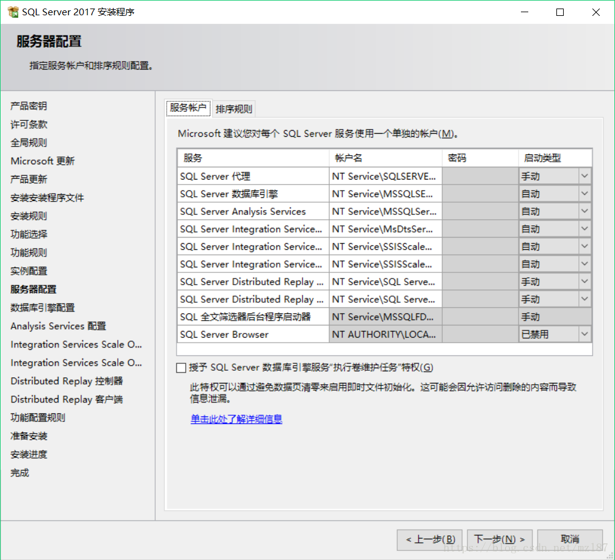
Task: Click account name cell NT Service\MsDtsSer...
Action: click(x=385, y=228)
